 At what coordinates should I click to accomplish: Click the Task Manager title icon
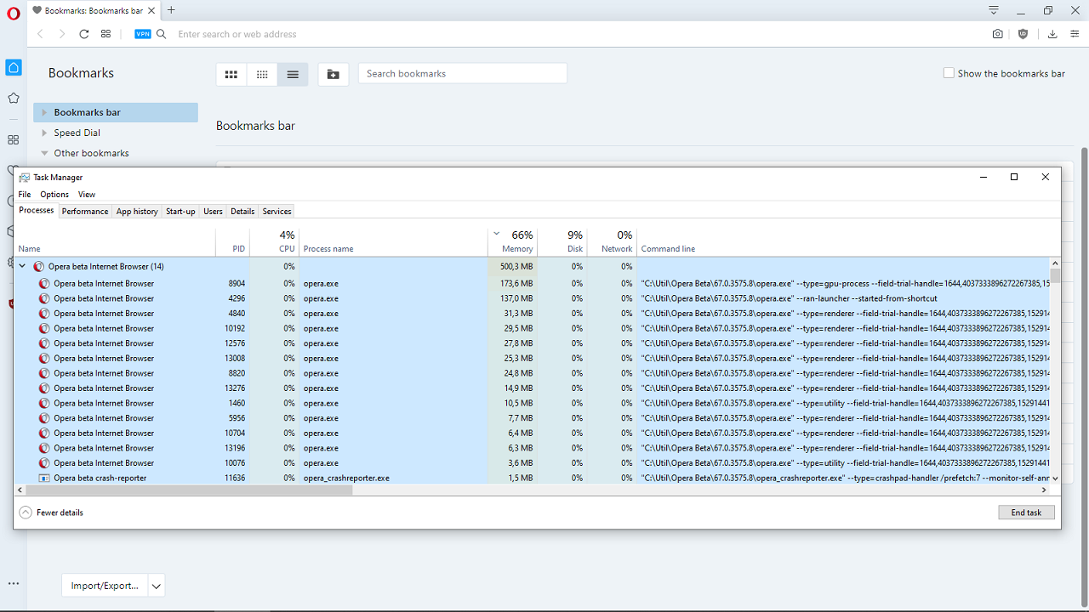click(24, 178)
